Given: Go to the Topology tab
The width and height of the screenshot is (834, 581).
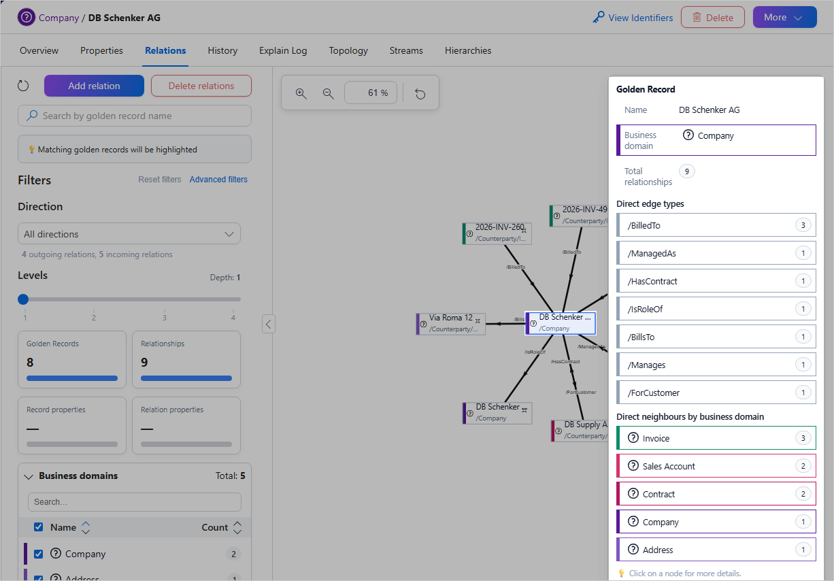Looking at the screenshot, I should point(348,50).
